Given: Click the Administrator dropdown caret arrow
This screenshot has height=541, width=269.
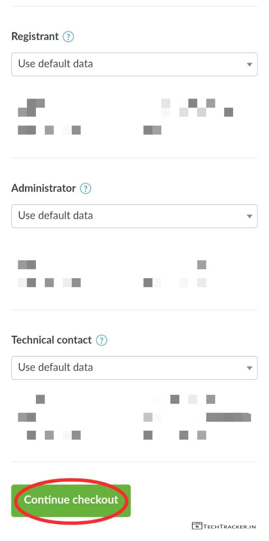Looking at the screenshot, I should point(249,216).
